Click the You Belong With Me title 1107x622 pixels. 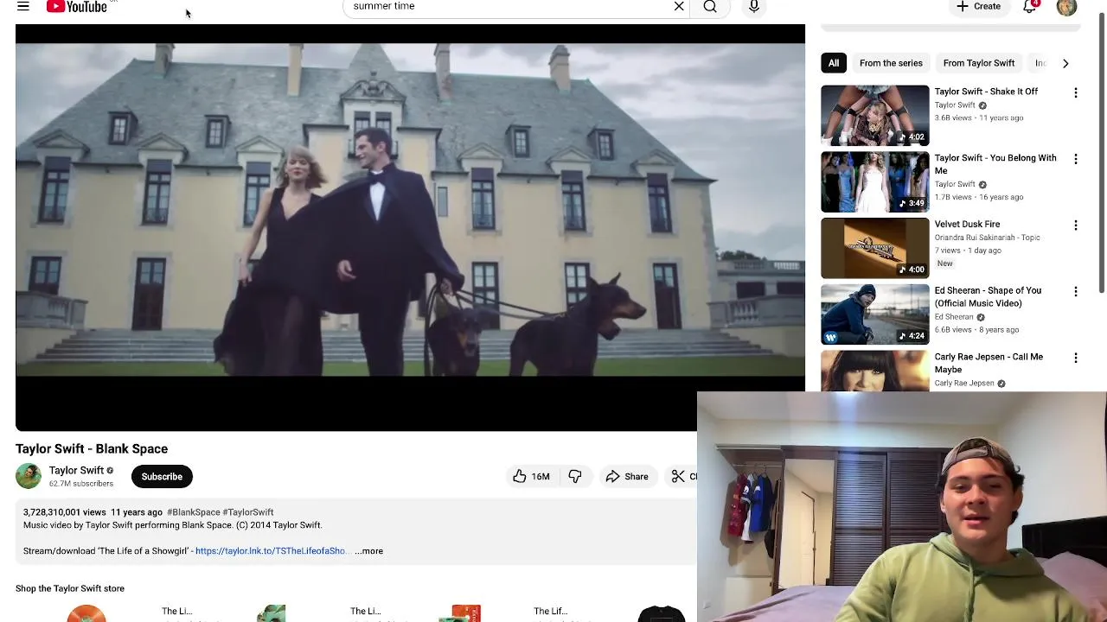995,164
